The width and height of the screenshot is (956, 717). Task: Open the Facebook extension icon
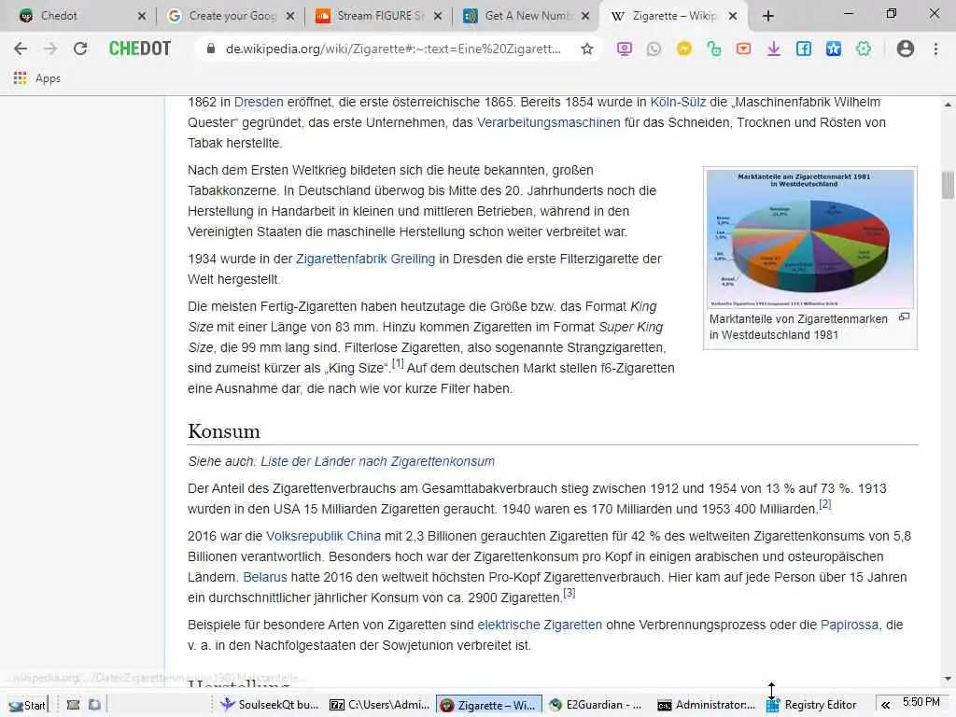click(804, 49)
